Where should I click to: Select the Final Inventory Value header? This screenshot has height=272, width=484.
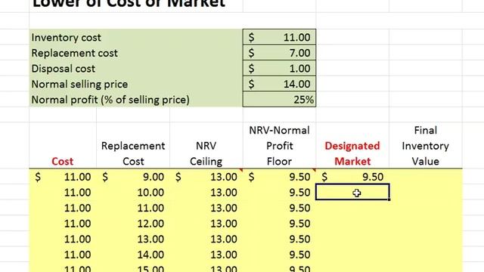(426, 146)
